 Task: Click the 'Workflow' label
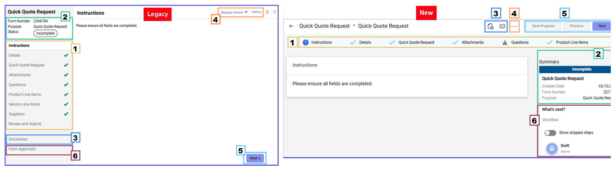coord(550,120)
